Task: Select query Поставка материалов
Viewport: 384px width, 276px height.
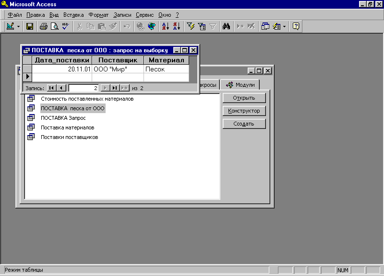Action: (x=68, y=127)
